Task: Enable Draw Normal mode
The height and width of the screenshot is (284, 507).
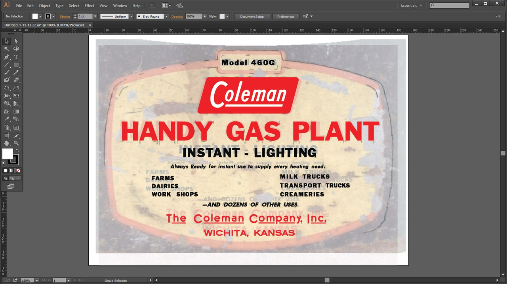Action: click(x=6, y=178)
